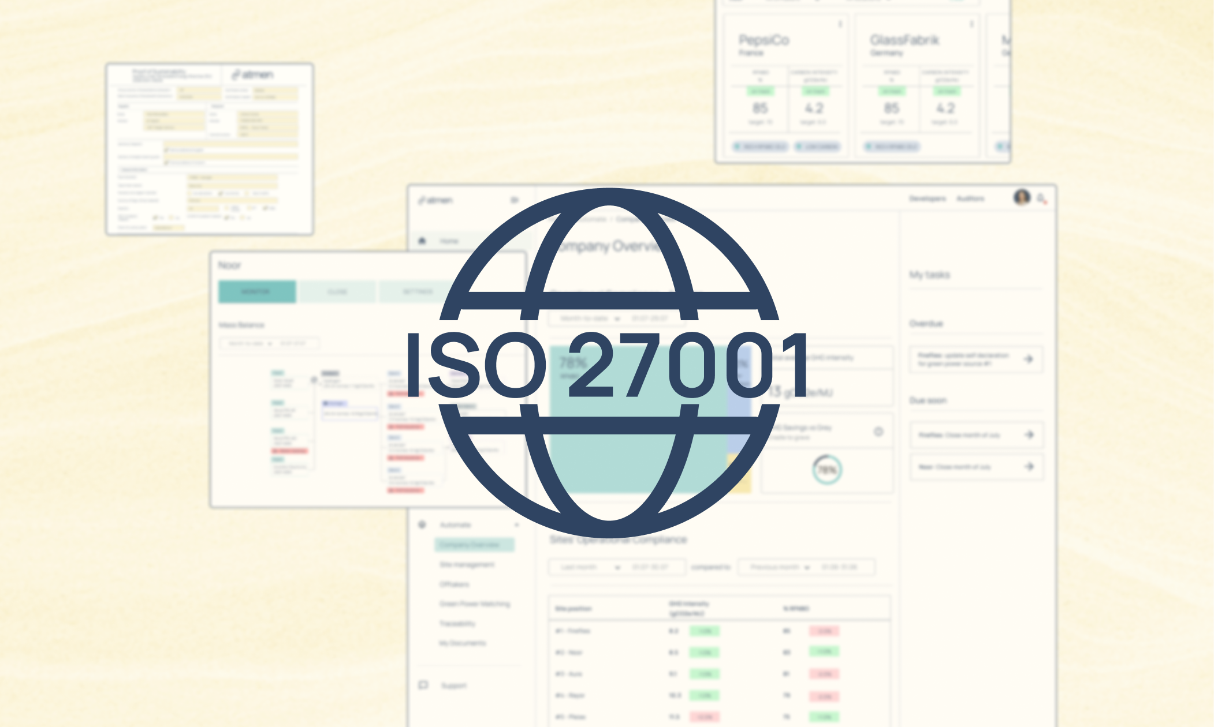Screen dimensions: 1214x727
Task: Click the Home icon in sidebar
Action: (x=422, y=241)
